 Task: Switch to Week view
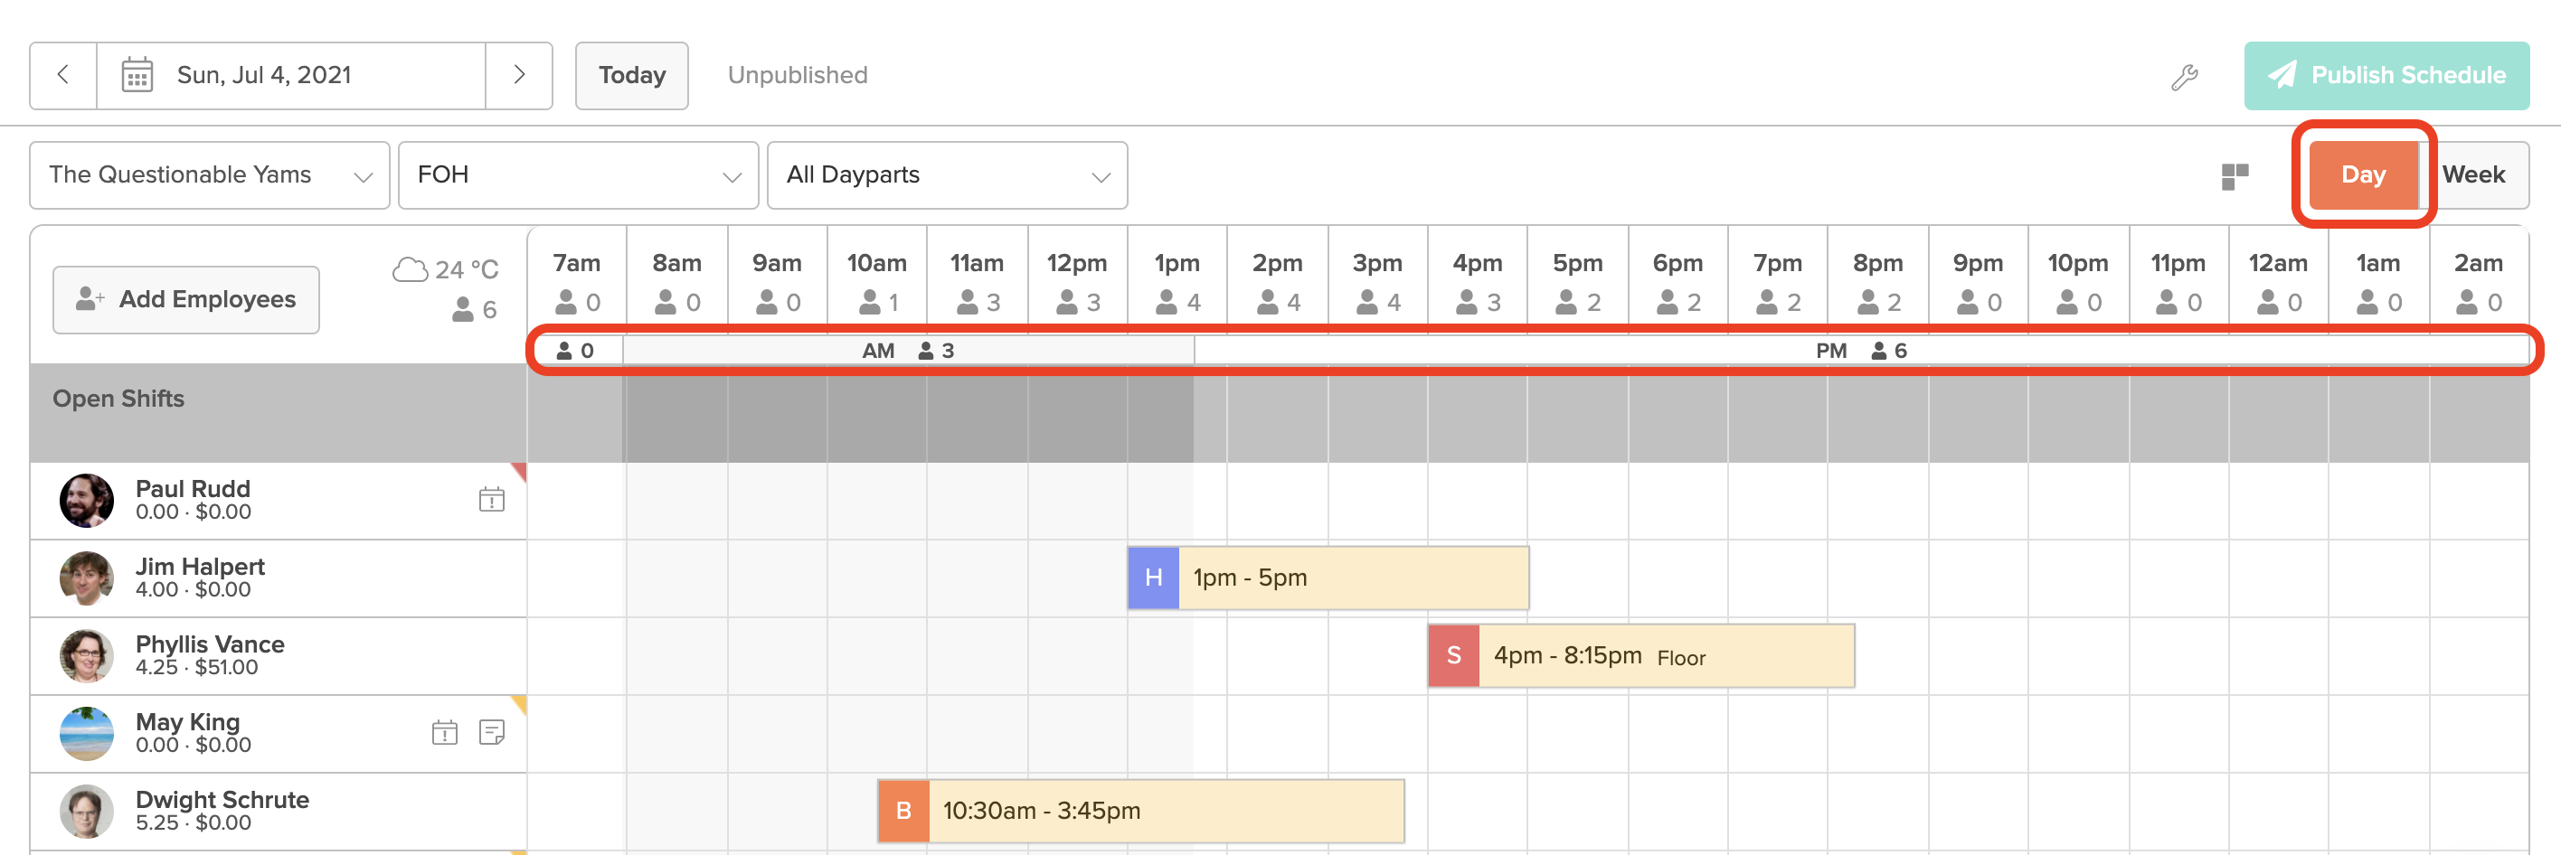tap(2473, 175)
